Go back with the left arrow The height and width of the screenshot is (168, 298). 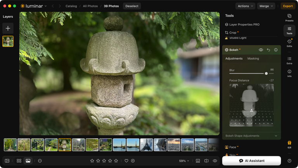(x=53, y=6)
